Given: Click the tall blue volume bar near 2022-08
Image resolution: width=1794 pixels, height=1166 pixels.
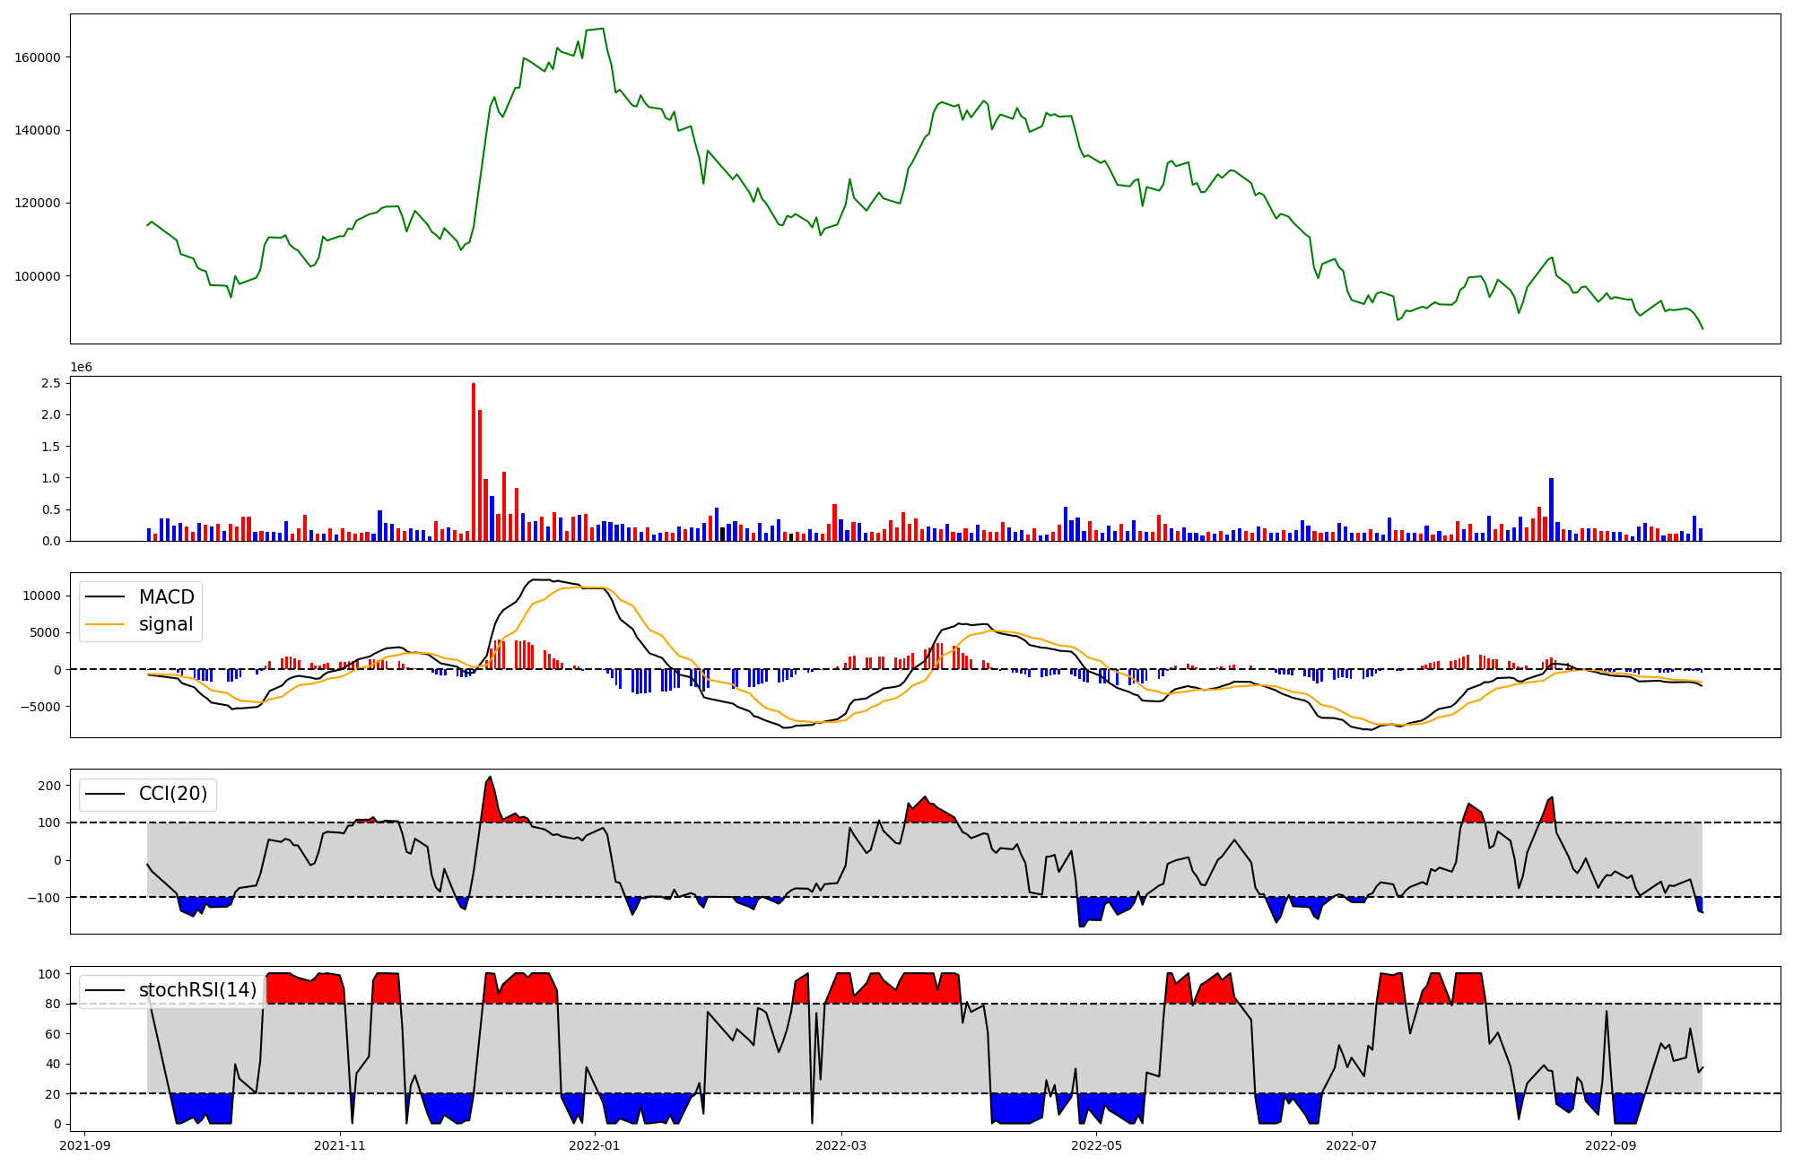Looking at the screenshot, I should coord(1551,509).
